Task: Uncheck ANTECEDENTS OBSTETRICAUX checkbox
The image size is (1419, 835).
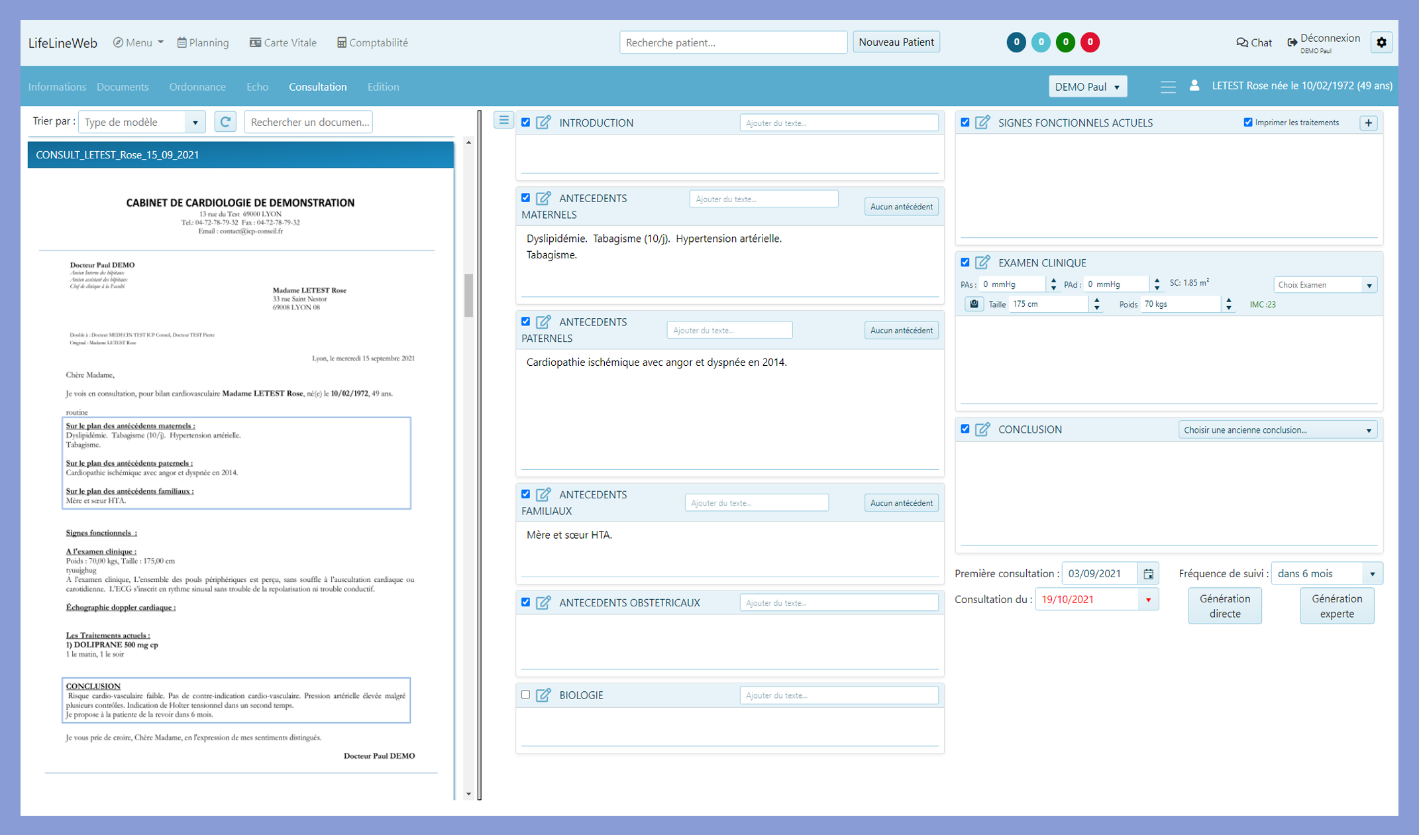Action: click(525, 602)
